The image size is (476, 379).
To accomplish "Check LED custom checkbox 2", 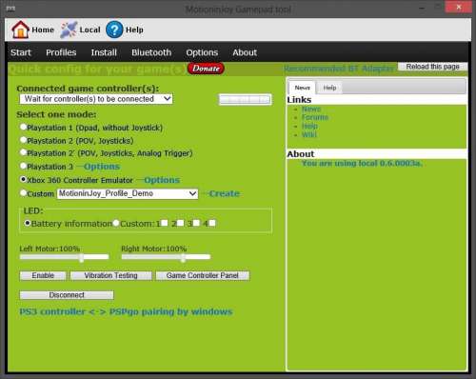I will pyautogui.click(x=180, y=223).
